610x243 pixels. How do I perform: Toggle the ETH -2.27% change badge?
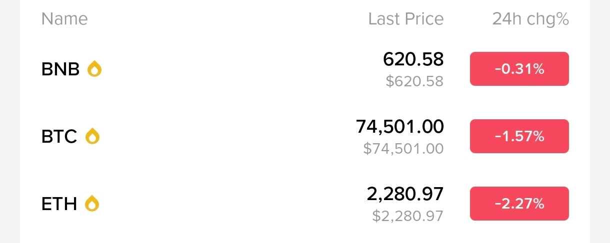pyautogui.click(x=519, y=204)
